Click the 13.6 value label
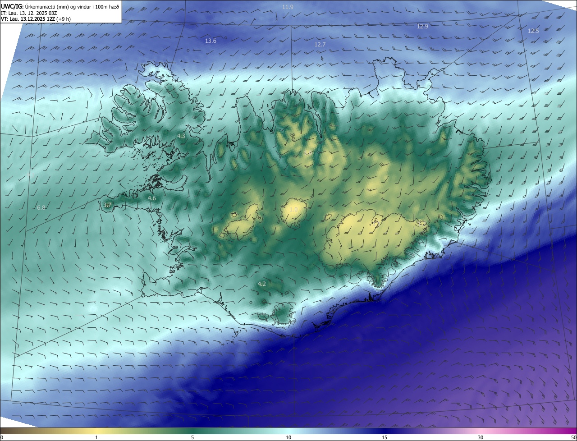This screenshot has width=577, height=441. [x=211, y=41]
